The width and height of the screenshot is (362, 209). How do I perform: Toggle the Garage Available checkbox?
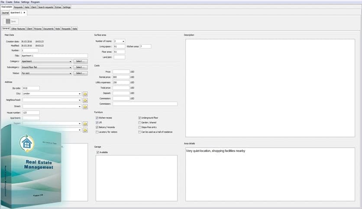point(98,152)
